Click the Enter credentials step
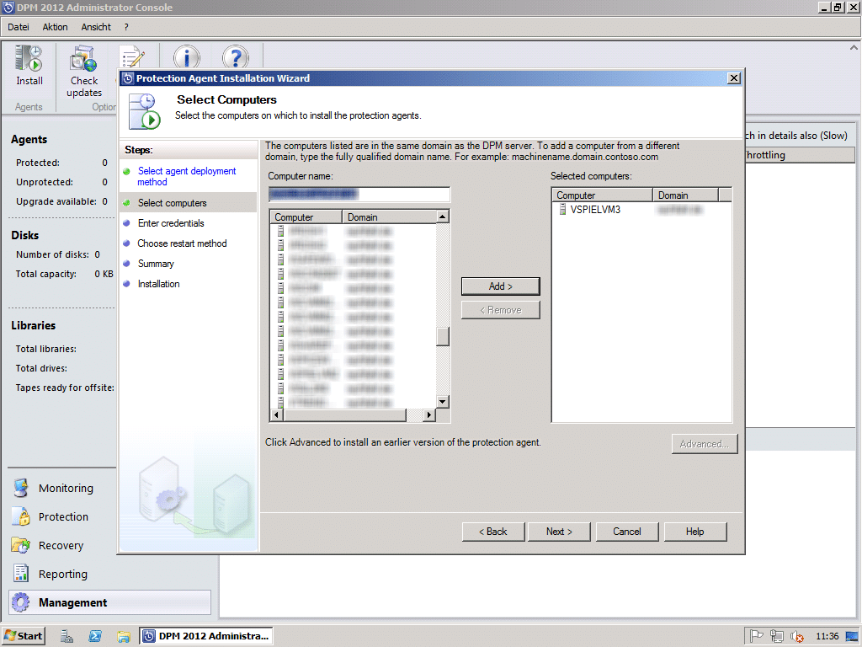Screen dimensions: 862x647 click(x=171, y=223)
